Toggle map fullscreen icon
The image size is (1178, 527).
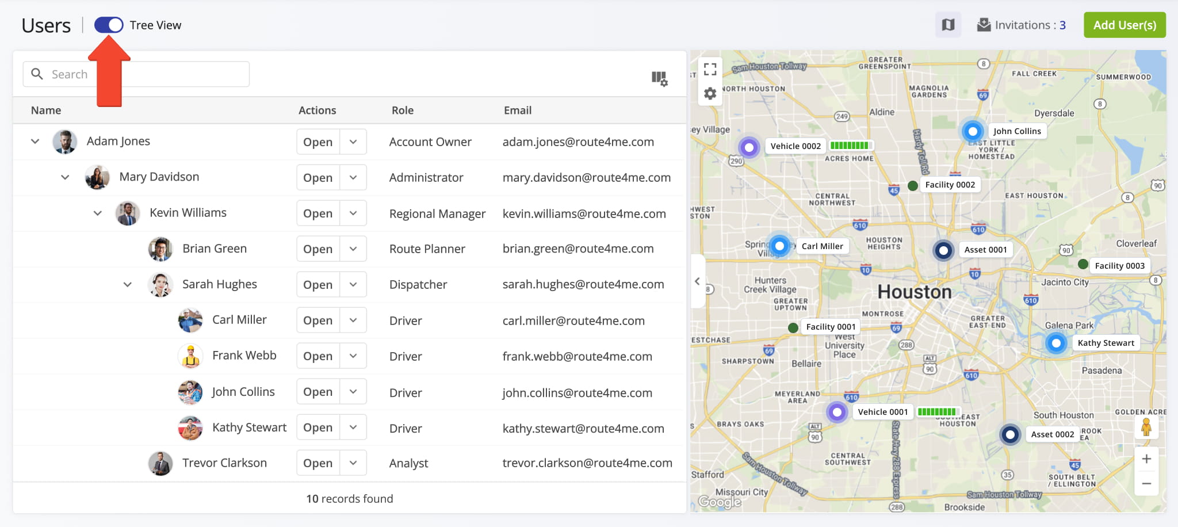tap(710, 69)
